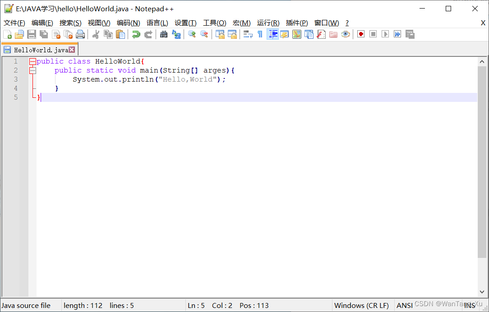Run macro multiple times icon
The image size is (489, 312).
[x=397, y=34]
